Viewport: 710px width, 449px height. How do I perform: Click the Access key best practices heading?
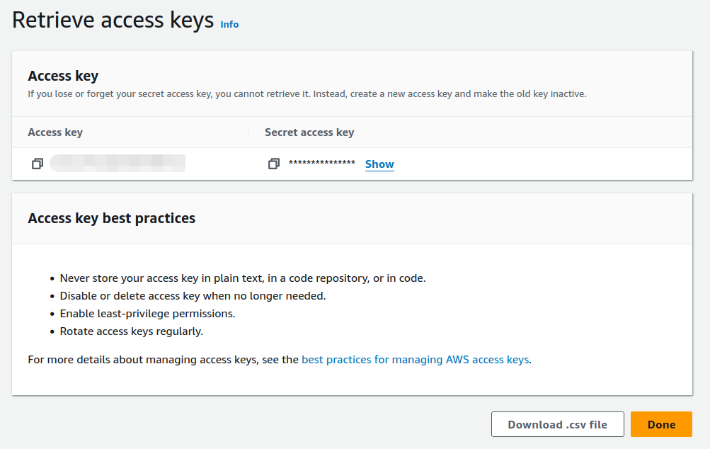point(111,218)
